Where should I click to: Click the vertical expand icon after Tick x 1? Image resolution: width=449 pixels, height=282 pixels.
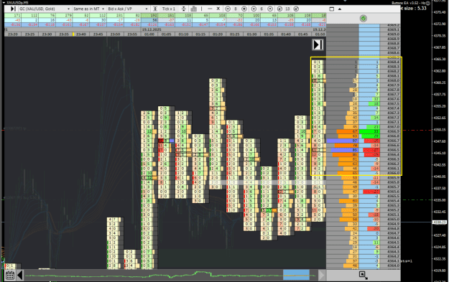coord(184,9)
